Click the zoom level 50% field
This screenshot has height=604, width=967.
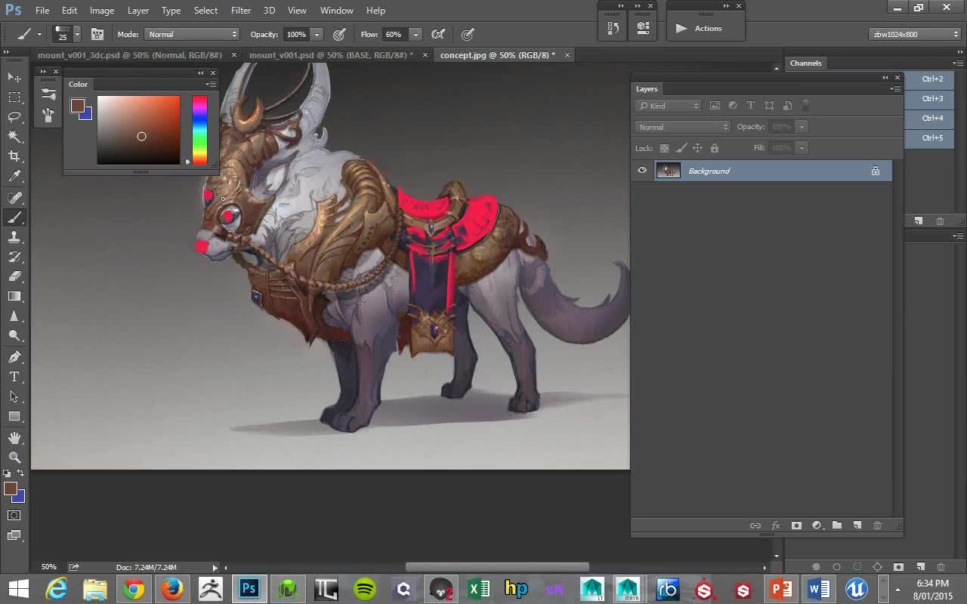[49, 567]
